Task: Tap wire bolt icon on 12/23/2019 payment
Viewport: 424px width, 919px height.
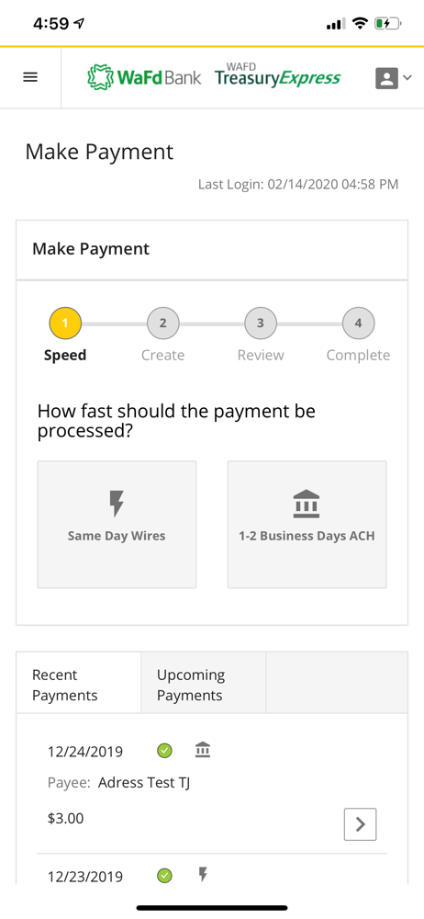Action: pyautogui.click(x=203, y=875)
